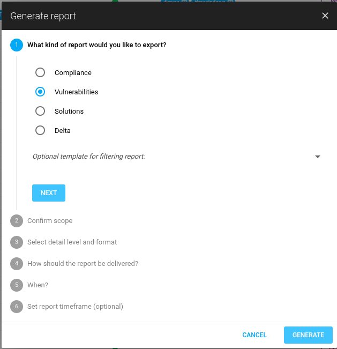Open the Select detail level and format step
Image resolution: width=337 pixels, height=349 pixels.
tap(72, 242)
